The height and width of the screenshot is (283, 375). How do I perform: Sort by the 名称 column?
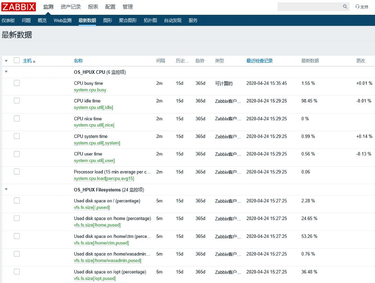point(78,61)
